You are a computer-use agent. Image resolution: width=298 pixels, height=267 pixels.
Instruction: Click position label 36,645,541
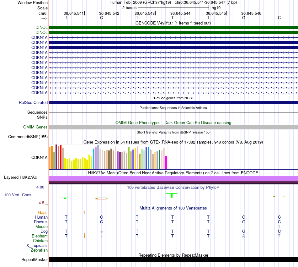(x=73, y=13)
